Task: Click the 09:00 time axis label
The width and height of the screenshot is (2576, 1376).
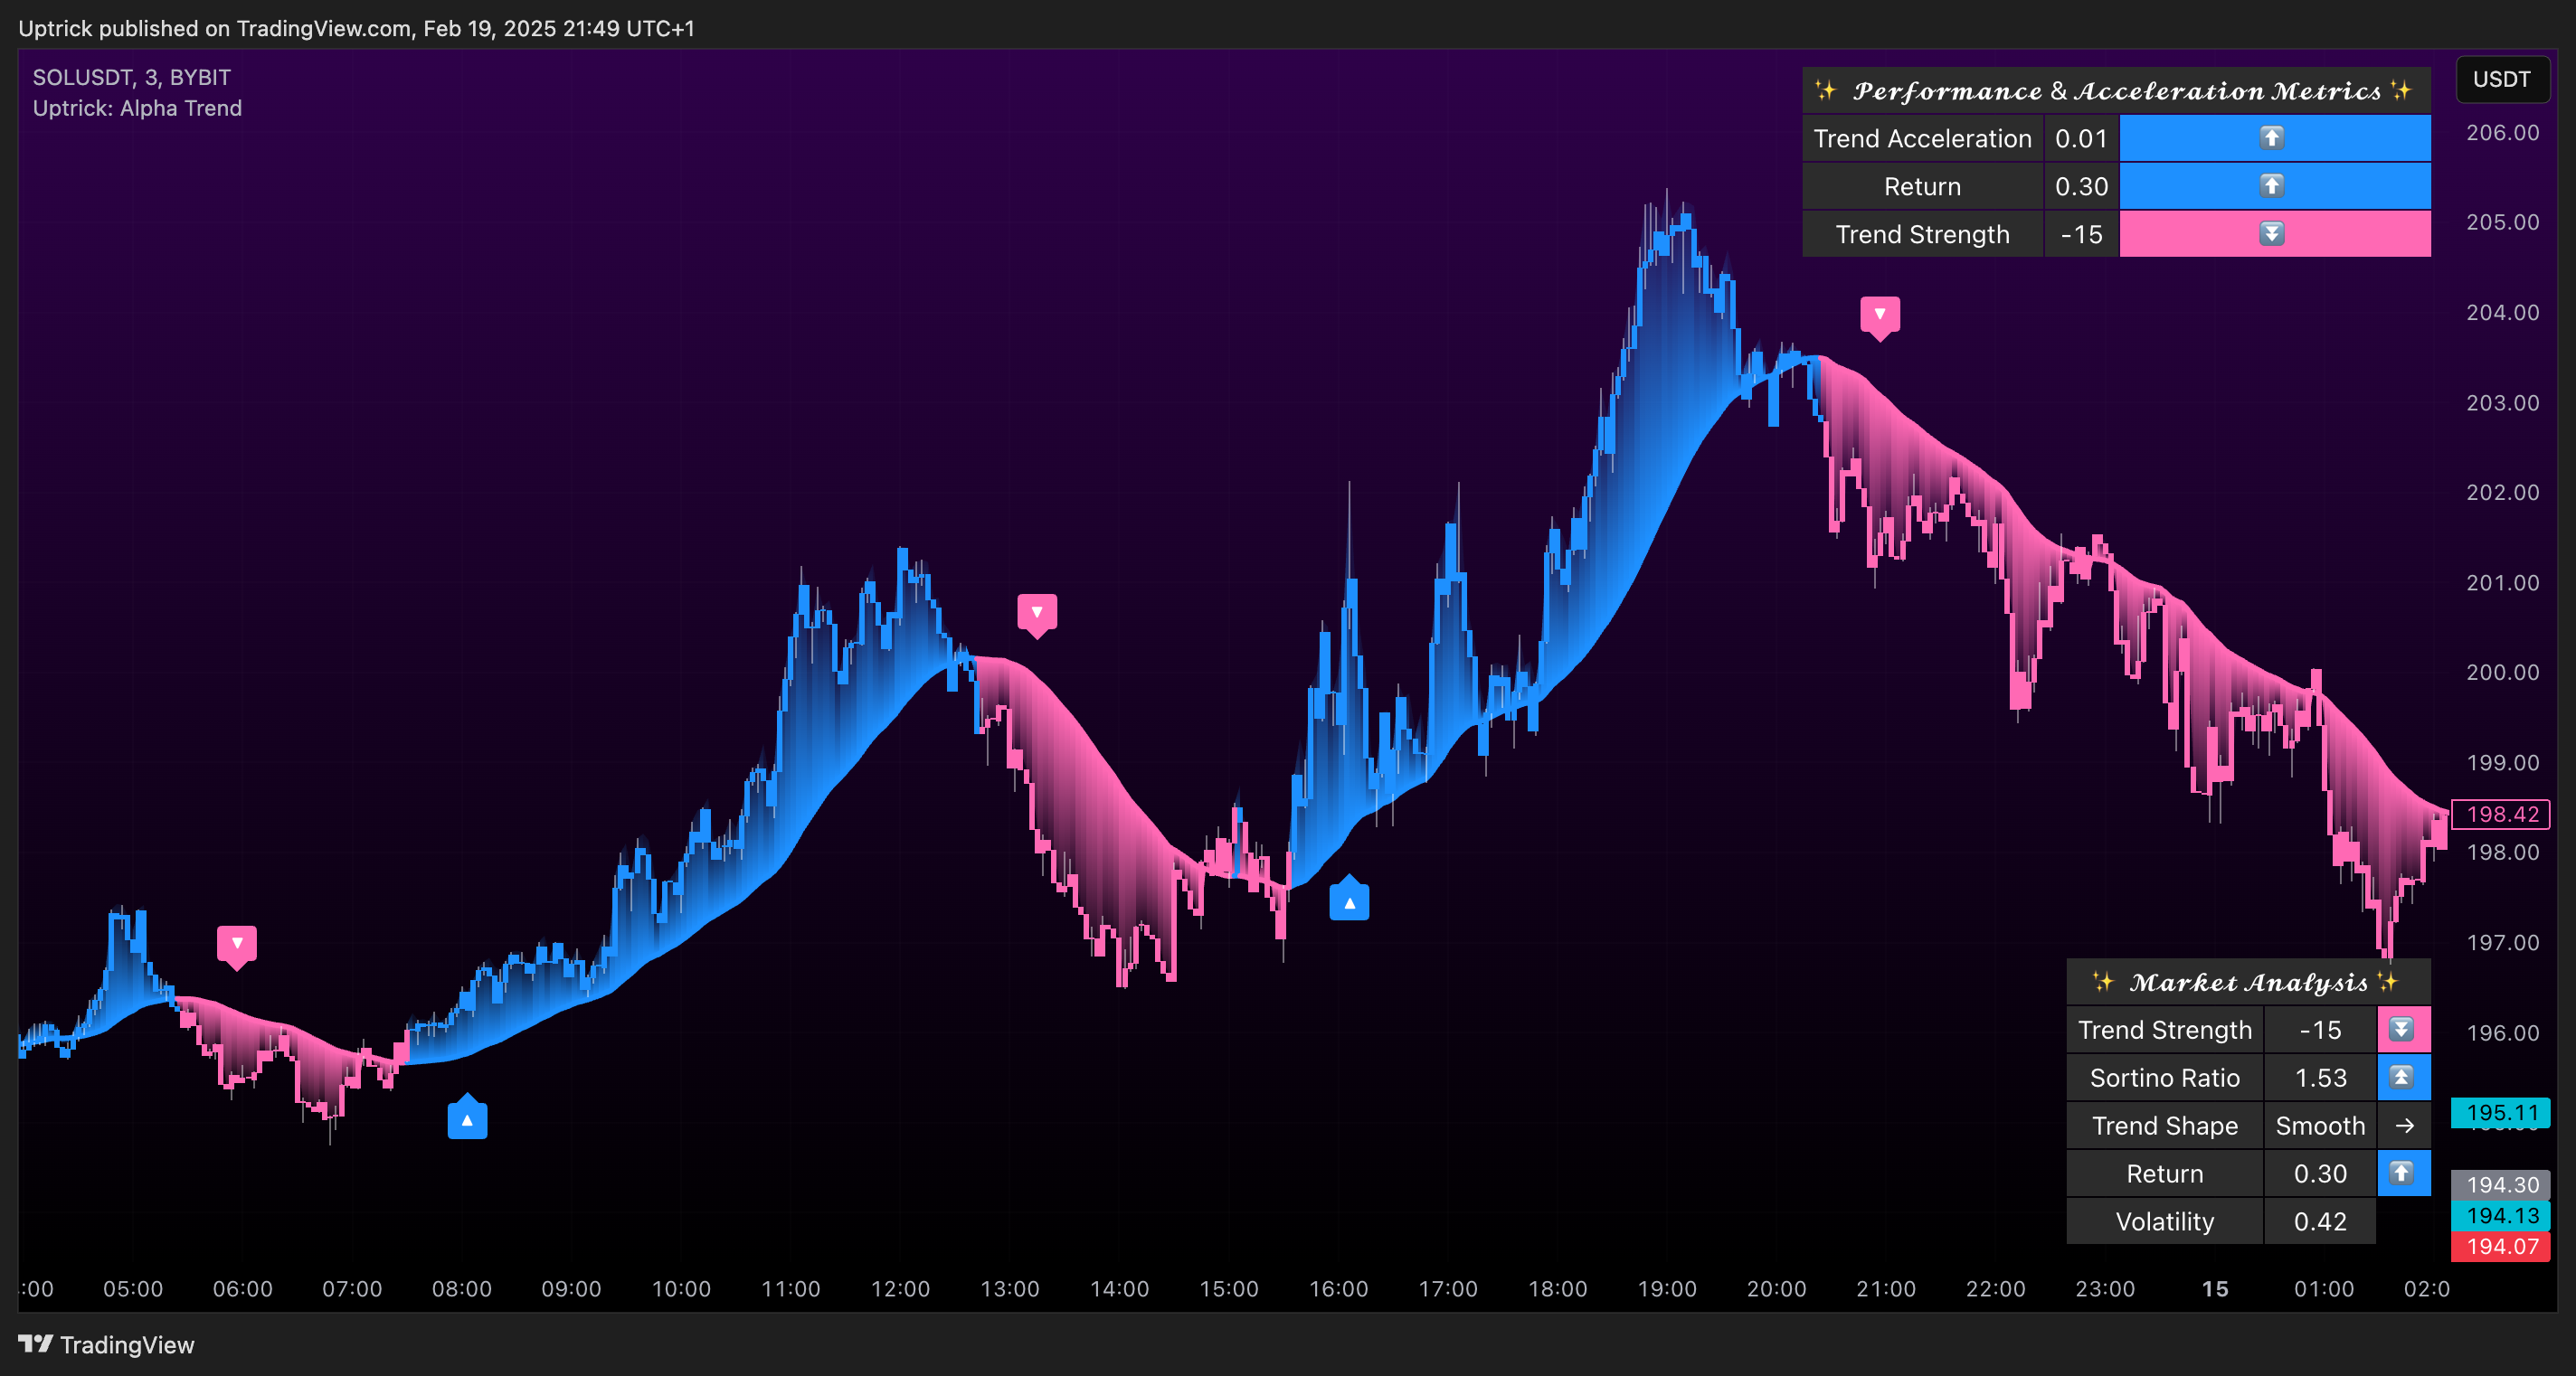Action: tap(571, 1288)
